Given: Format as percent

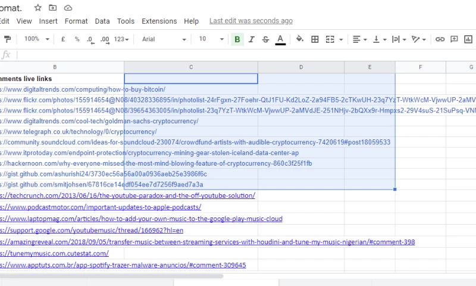Looking at the screenshot, I should point(77,39).
